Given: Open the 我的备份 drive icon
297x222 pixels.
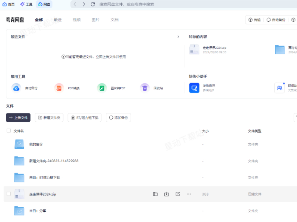Looking at the screenshot, I should 19,144.
